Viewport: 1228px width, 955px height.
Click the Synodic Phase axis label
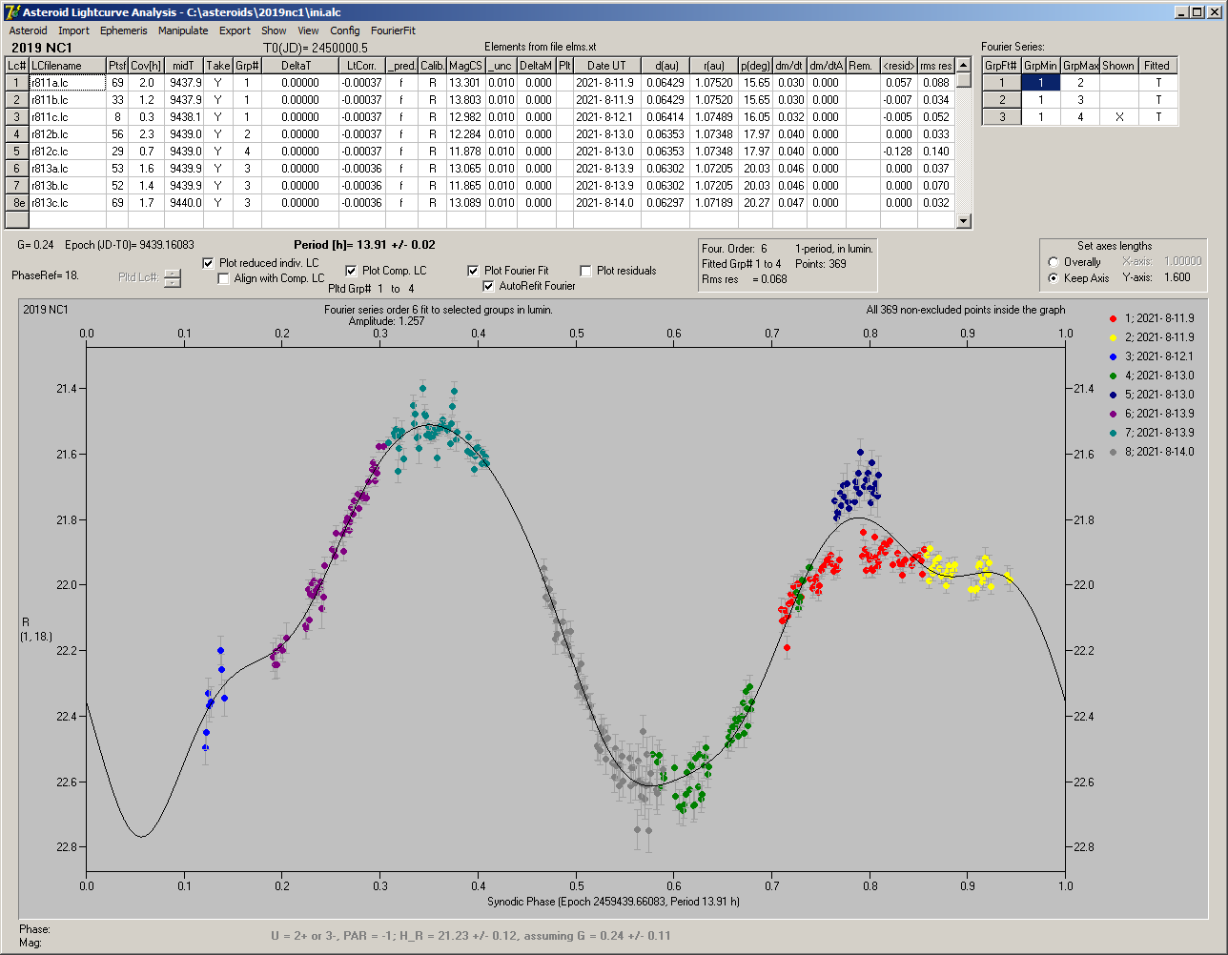[x=613, y=901]
